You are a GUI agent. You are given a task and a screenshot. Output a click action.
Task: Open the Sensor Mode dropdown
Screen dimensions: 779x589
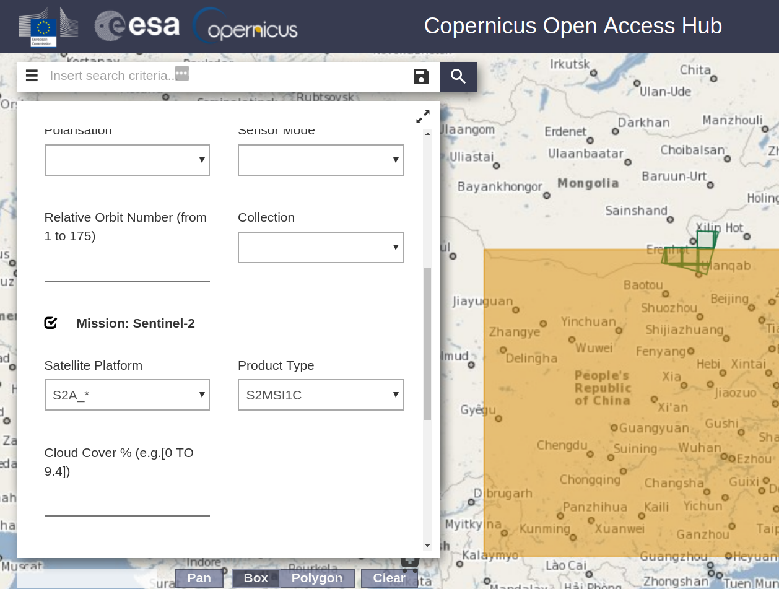click(x=321, y=160)
